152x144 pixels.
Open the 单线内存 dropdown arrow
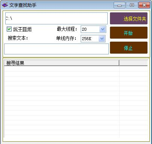tap(102, 39)
